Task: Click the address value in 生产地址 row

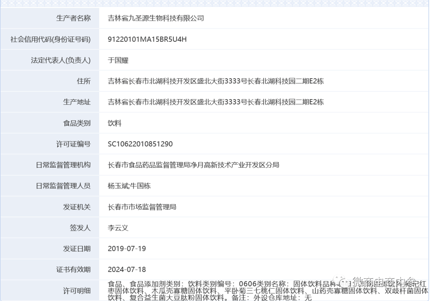Action: tap(216, 102)
